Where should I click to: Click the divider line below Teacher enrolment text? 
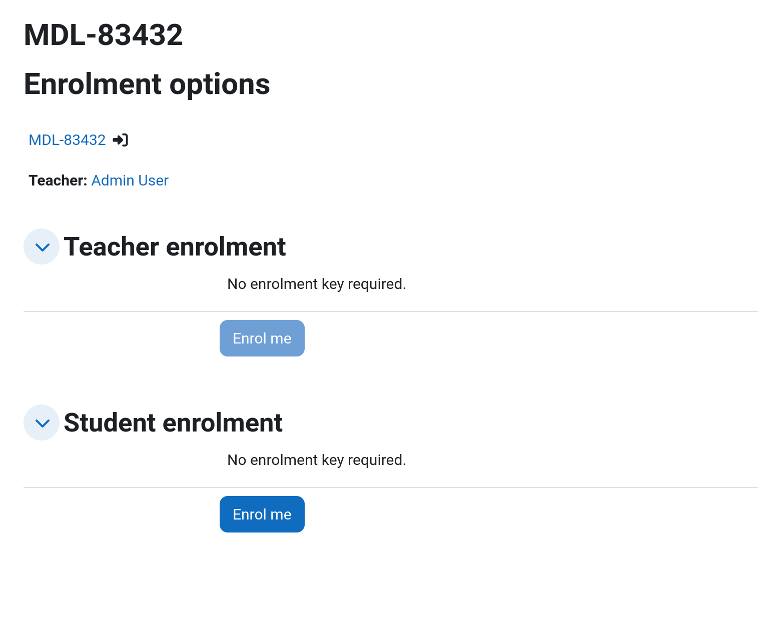click(391, 311)
